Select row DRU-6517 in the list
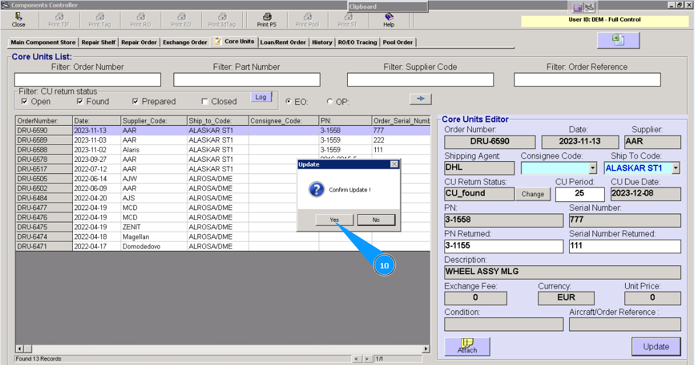The image size is (695, 365). (223, 169)
